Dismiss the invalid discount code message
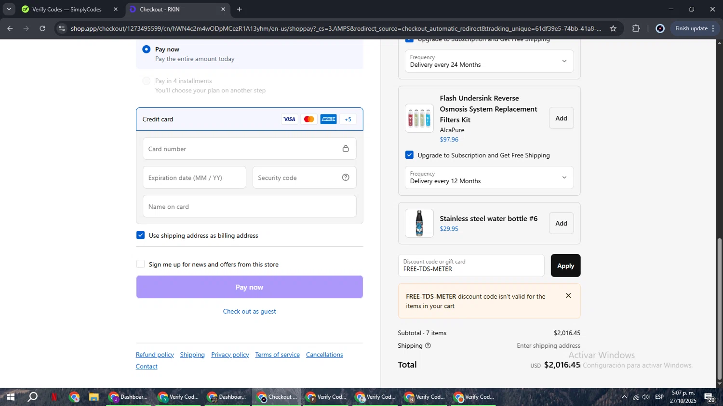The image size is (723, 406). pyautogui.click(x=568, y=296)
